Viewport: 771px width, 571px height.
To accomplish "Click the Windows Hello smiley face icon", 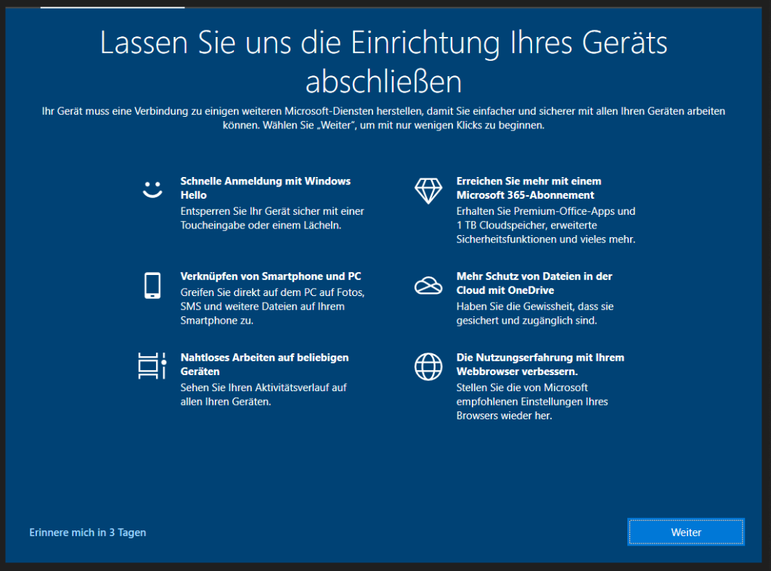I will coord(152,189).
